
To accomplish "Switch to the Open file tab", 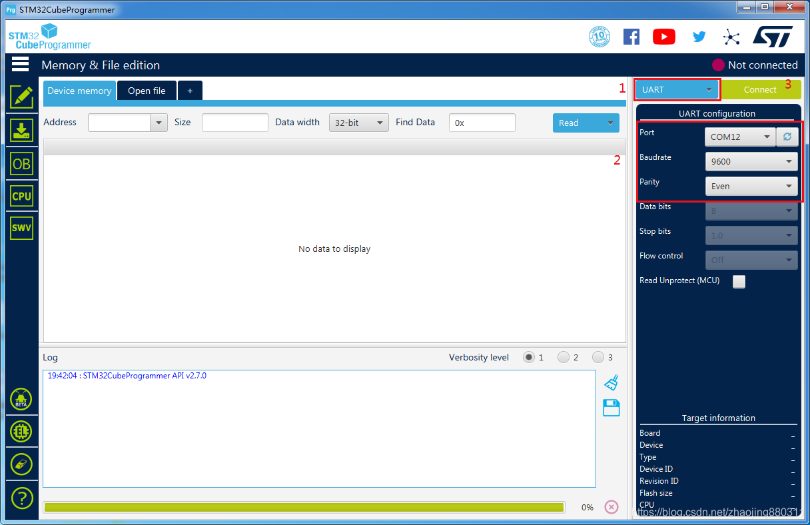I will point(147,91).
